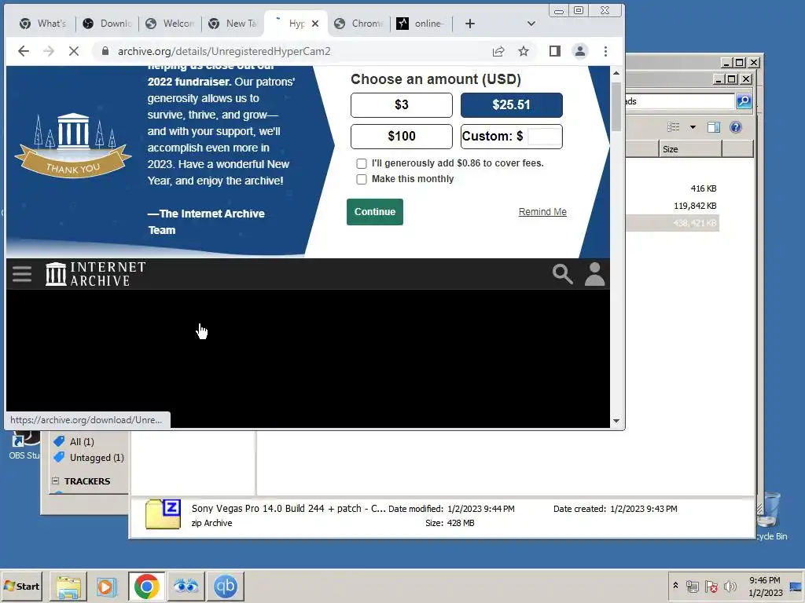Switch to the online tab
Screen dimensions: 805x603
[421, 24]
